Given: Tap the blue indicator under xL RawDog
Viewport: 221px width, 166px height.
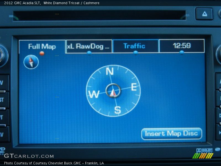Looking at the screenshot, I should click(89, 53).
